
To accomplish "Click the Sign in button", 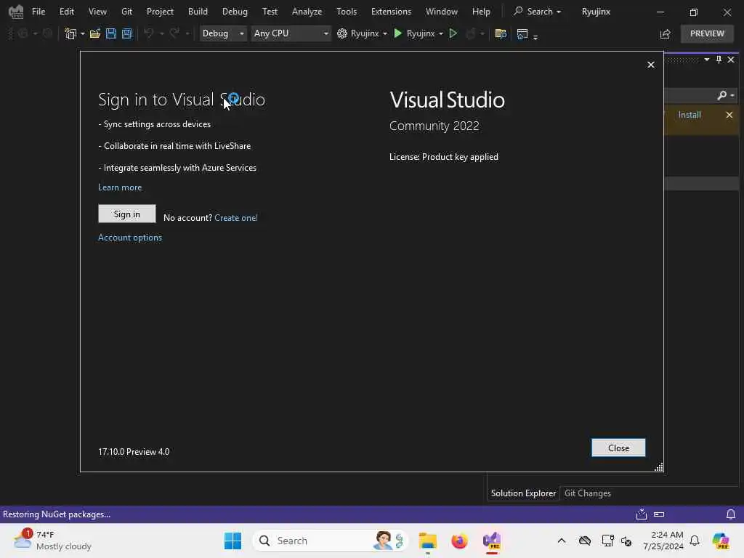I will point(126,214).
